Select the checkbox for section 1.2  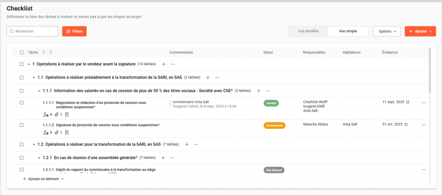22,145
